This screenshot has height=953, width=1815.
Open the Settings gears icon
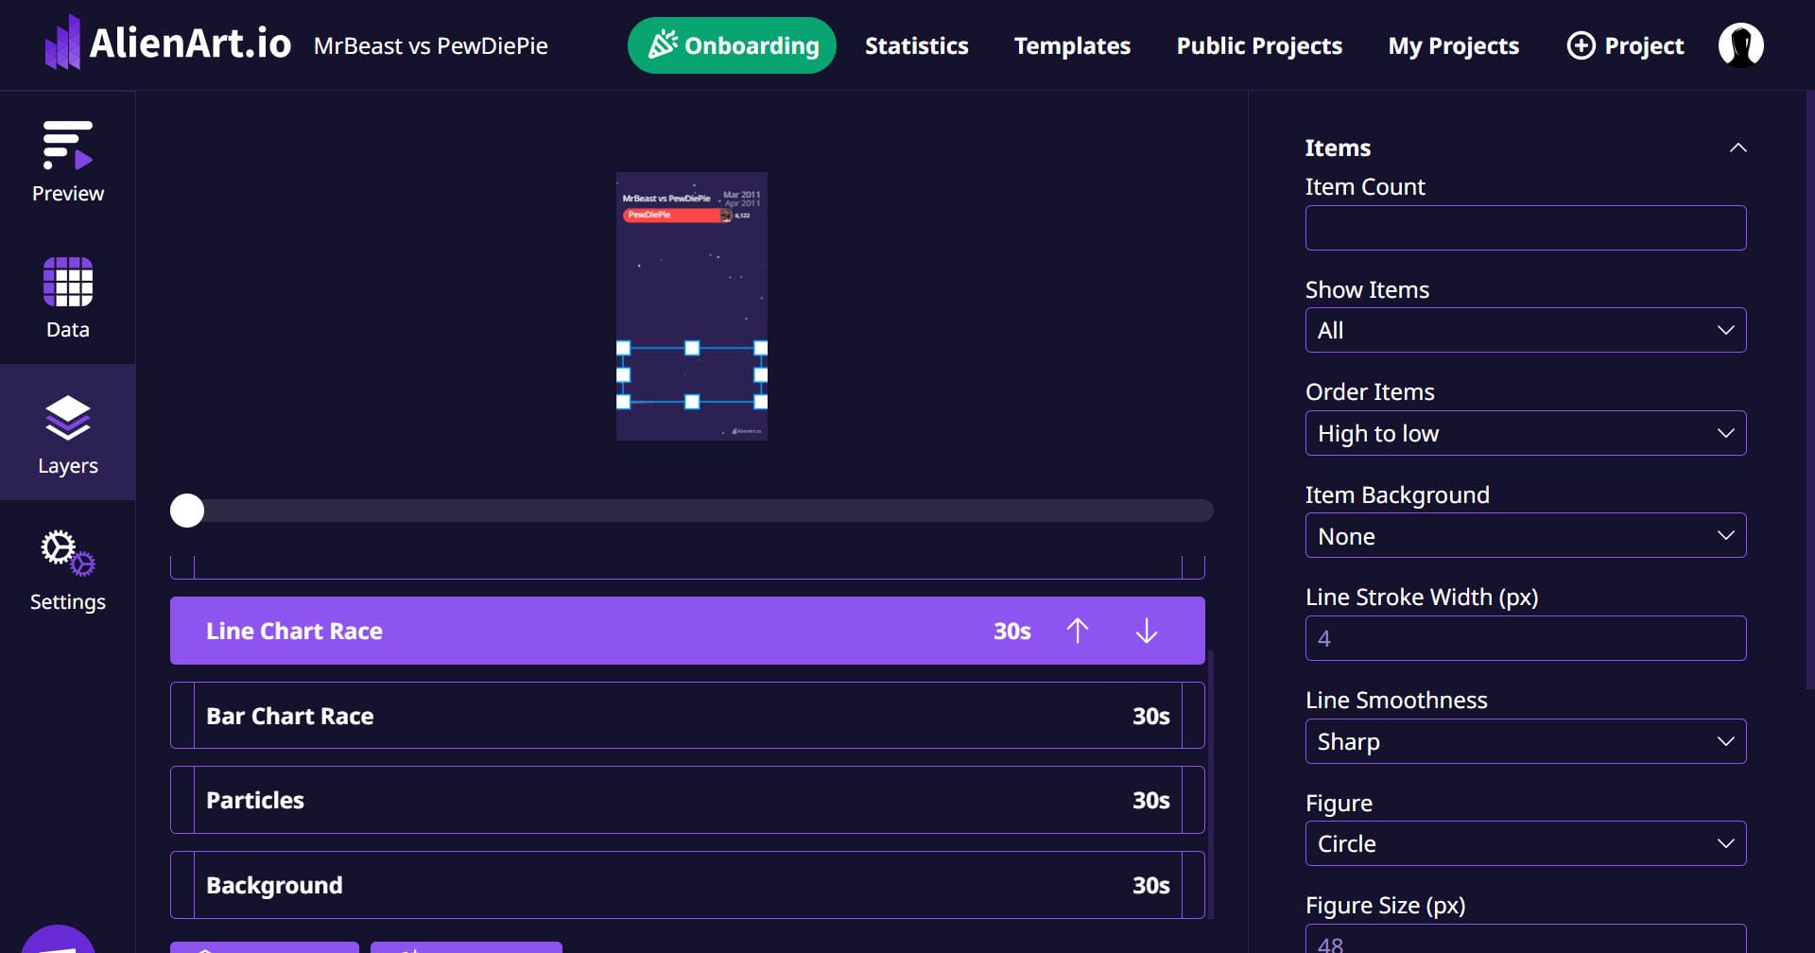[68, 553]
